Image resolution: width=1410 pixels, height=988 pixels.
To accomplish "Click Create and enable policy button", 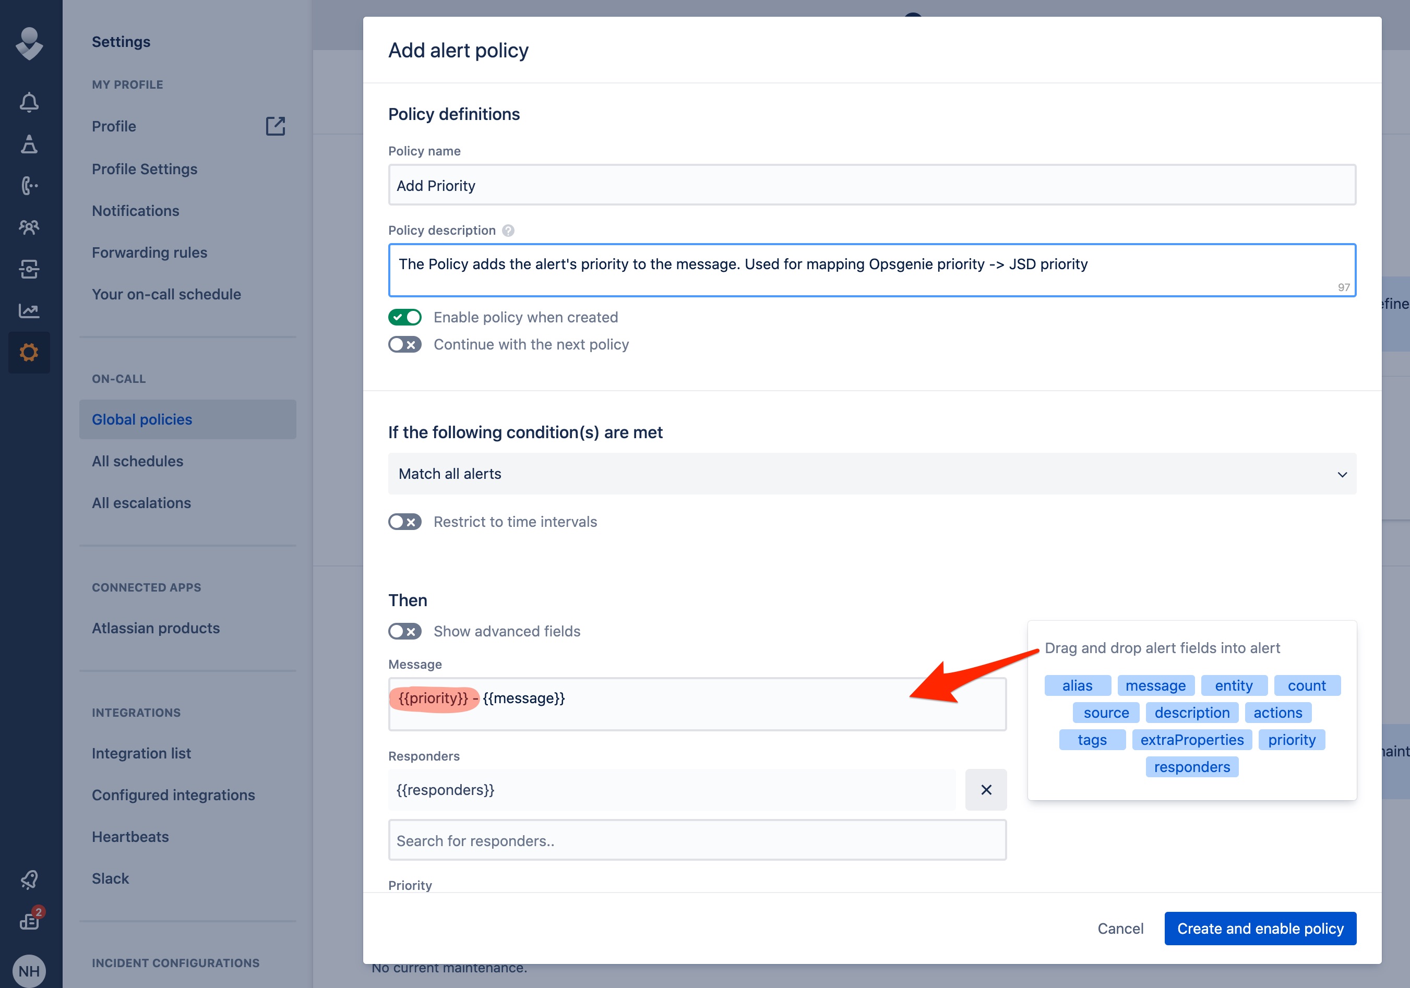I will coord(1260,929).
